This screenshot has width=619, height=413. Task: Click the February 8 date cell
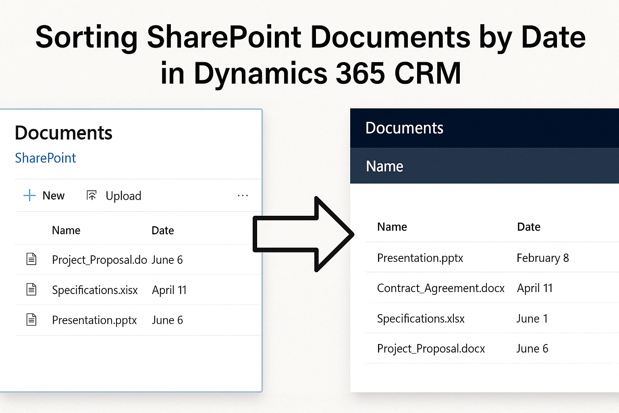[543, 258]
